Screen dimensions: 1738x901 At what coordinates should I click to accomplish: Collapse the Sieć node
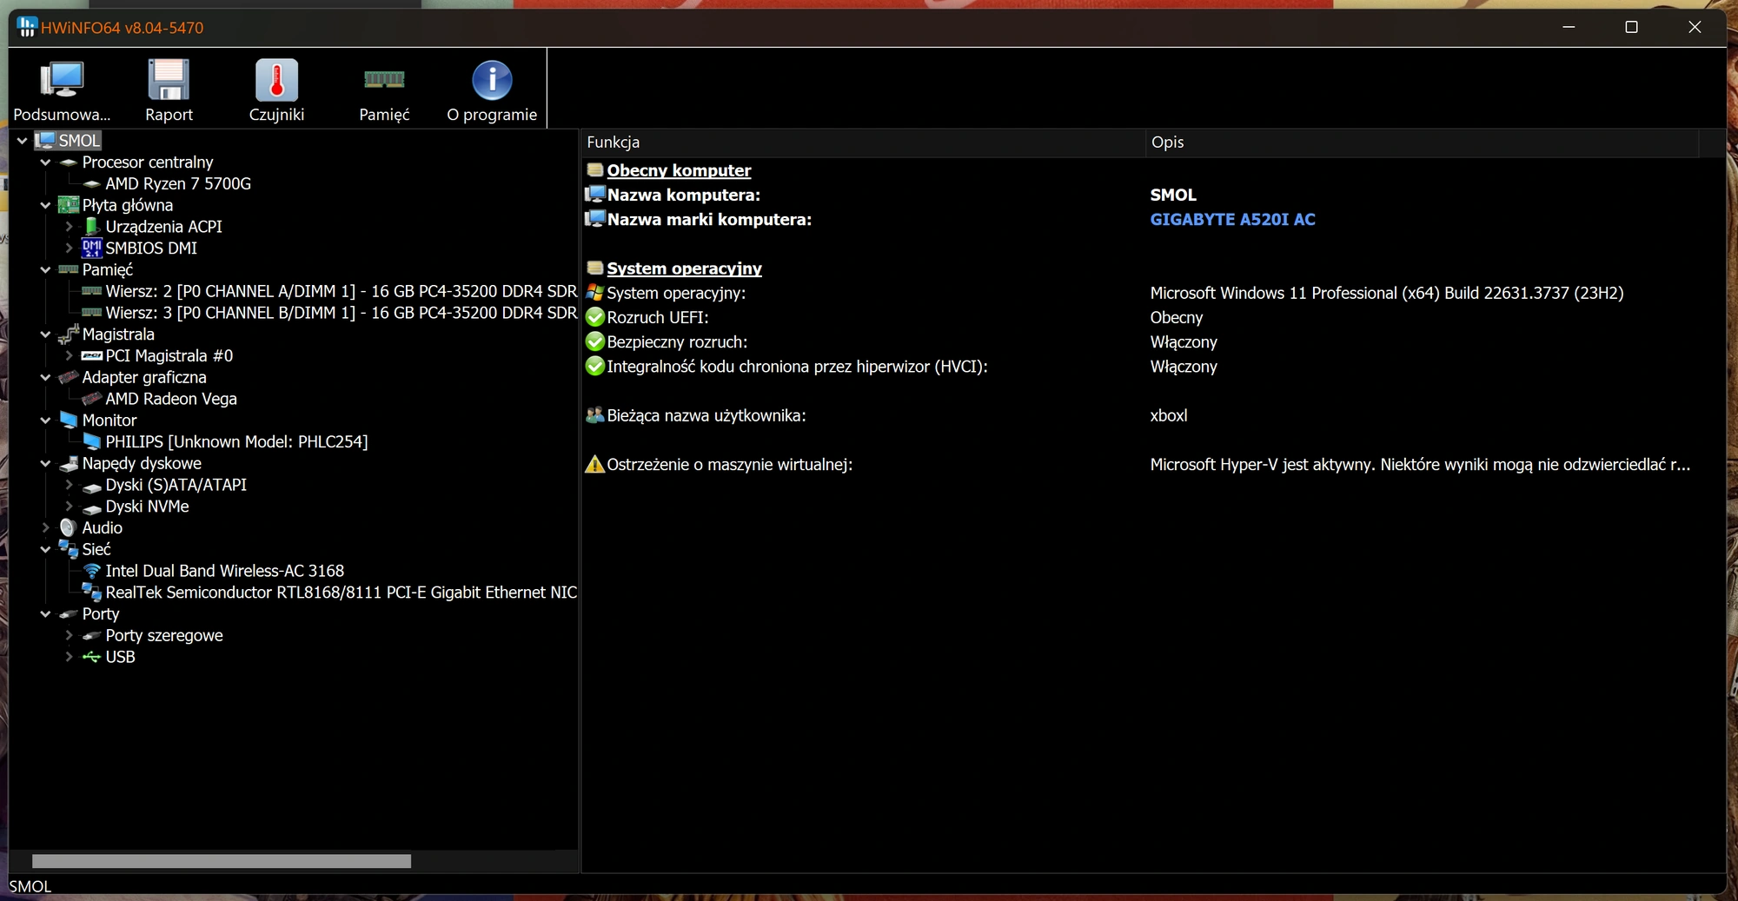[x=45, y=549]
